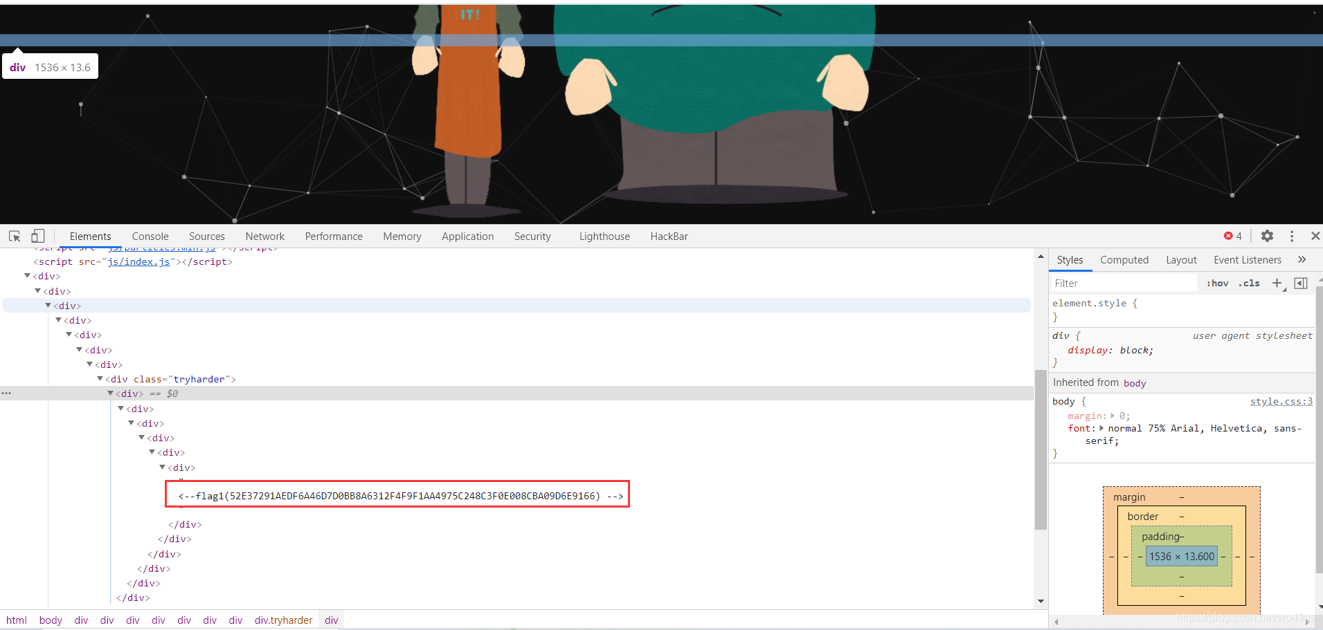Click the body inherited-from link

(1135, 383)
